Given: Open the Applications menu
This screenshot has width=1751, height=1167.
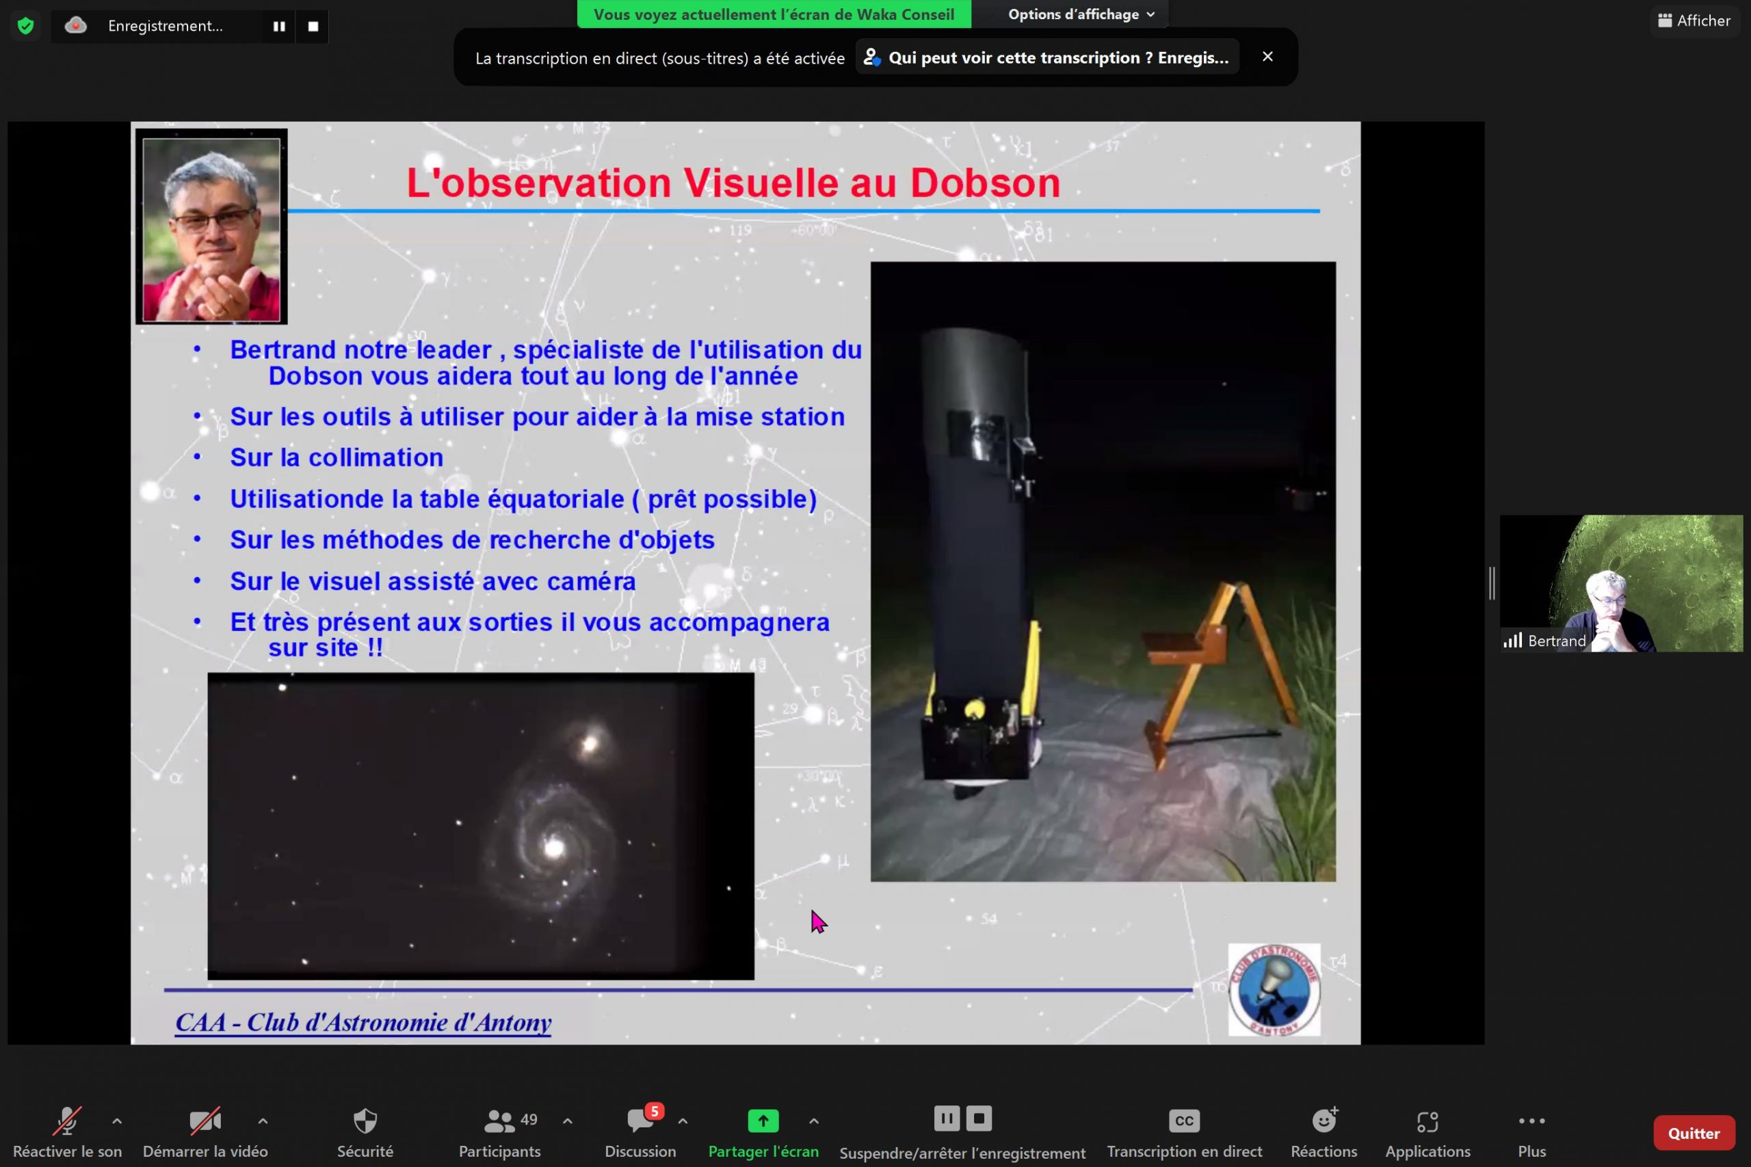Looking at the screenshot, I should [1428, 1133].
